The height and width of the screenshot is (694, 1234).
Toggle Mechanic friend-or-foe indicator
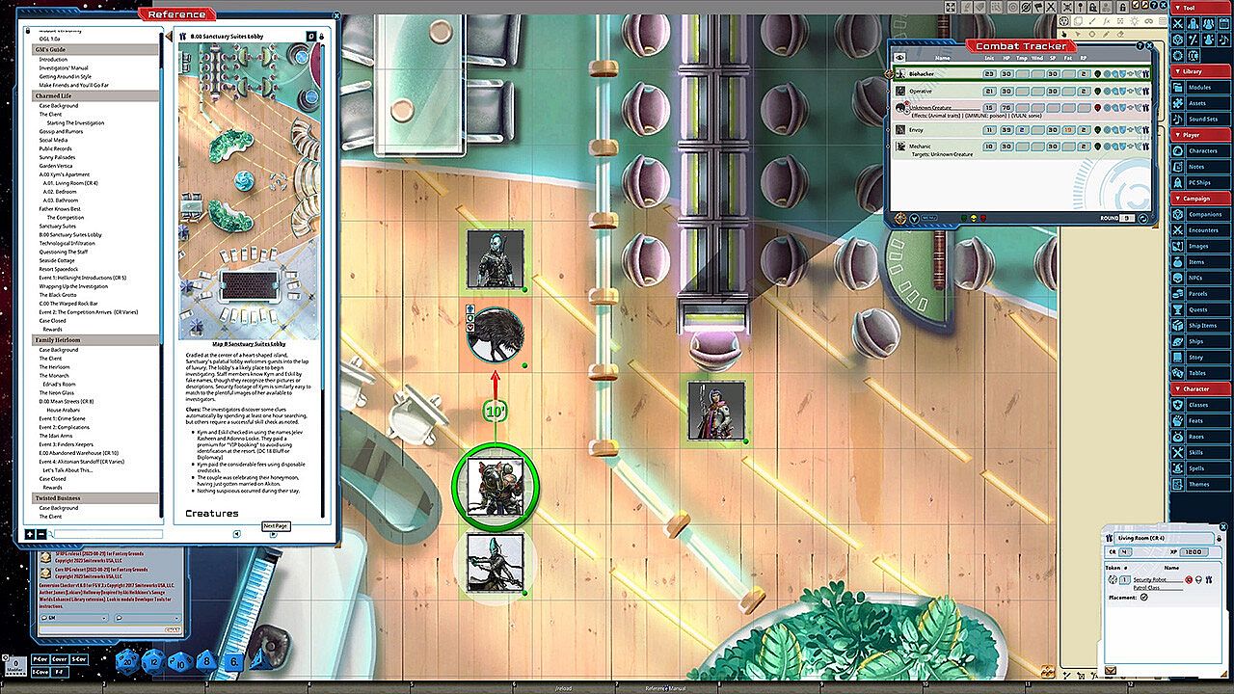click(1097, 147)
